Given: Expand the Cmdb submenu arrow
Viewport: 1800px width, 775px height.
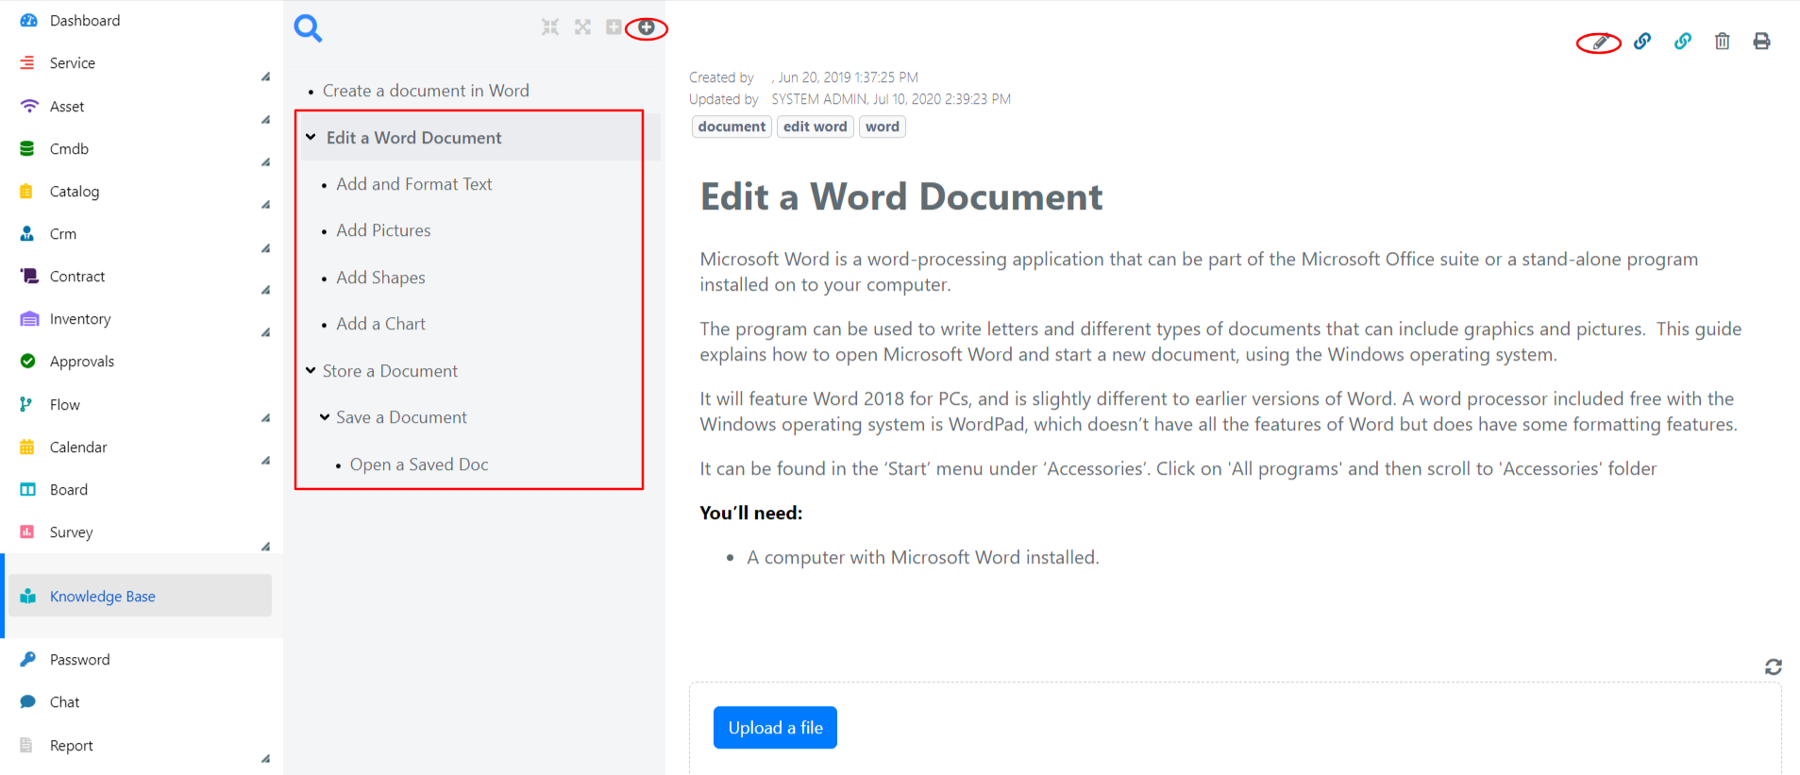Looking at the screenshot, I should click(265, 162).
